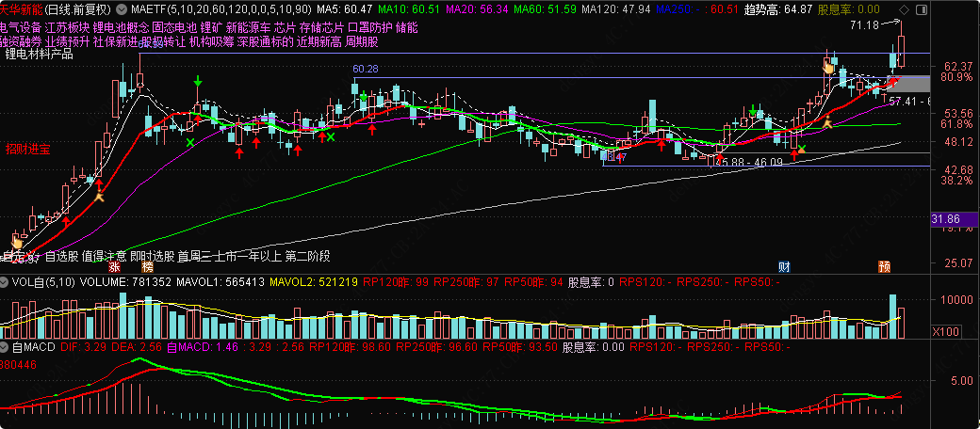Screen dimensions: 980x429
Task: Click the MA120: 47.94 value
Action: point(615,10)
